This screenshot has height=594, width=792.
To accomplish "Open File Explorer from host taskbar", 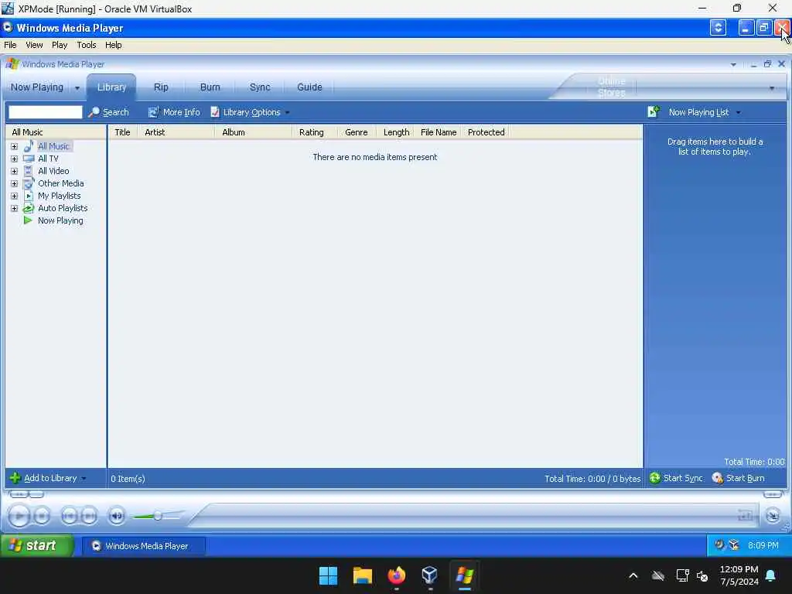I will pyautogui.click(x=362, y=575).
